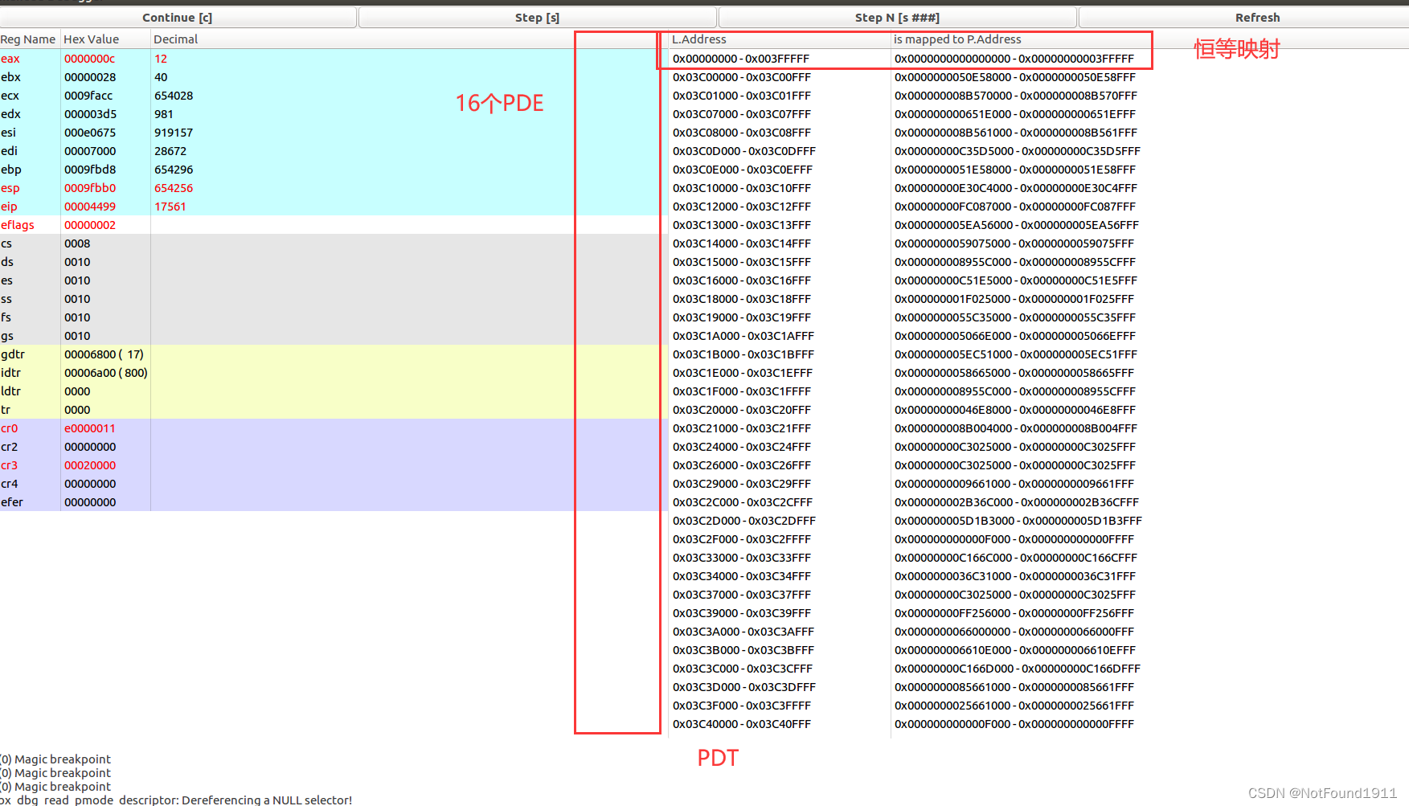Select the Reg Name column header
The height and width of the screenshot is (806, 1409).
[x=29, y=39]
